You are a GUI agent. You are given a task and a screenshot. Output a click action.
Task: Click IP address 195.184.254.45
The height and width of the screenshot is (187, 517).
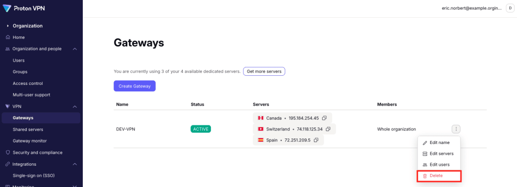click(x=303, y=118)
